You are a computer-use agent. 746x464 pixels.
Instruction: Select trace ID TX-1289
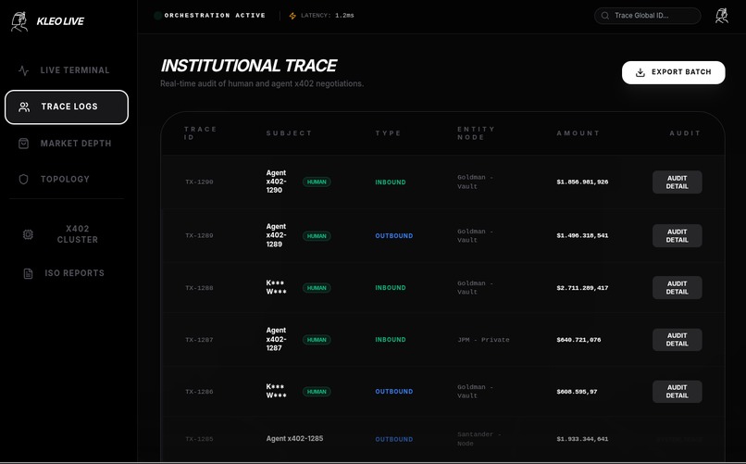tap(199, 235)
